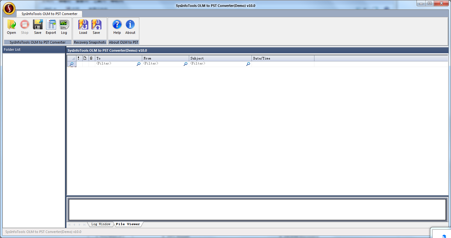Open the About information icon
Viewport: 451px width, 238px height.
[130, 27]
